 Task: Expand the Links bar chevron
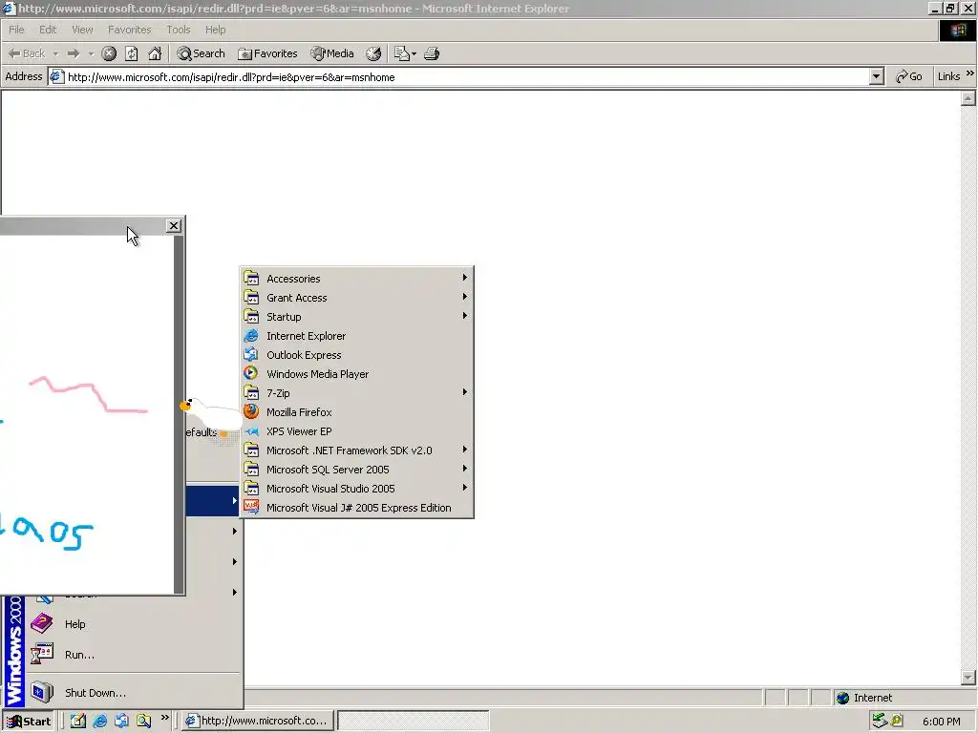tap(970, 73)
